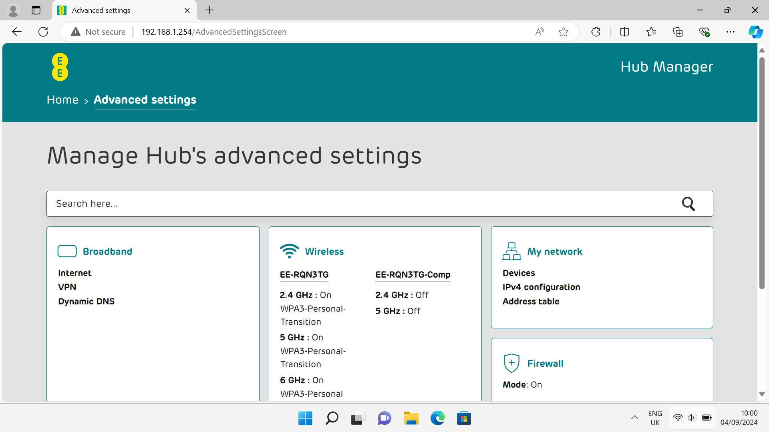Click the search magnifier icon
769x432 pixels.
point(688,204)
